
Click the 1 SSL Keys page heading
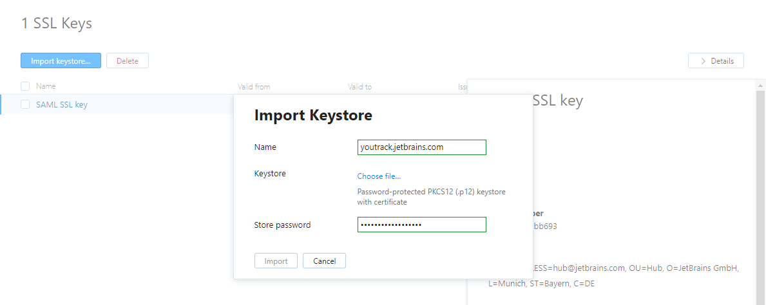point(57,24)
